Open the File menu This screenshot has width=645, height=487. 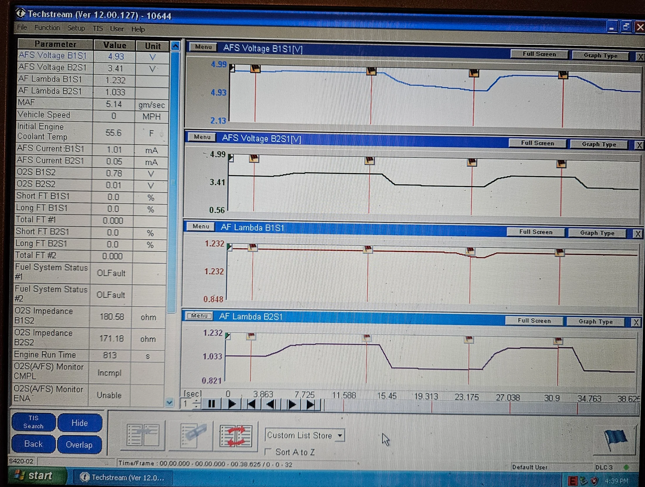(22, 28)
